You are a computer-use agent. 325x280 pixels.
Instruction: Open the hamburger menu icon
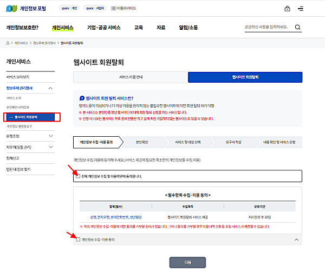coord(301,9)
